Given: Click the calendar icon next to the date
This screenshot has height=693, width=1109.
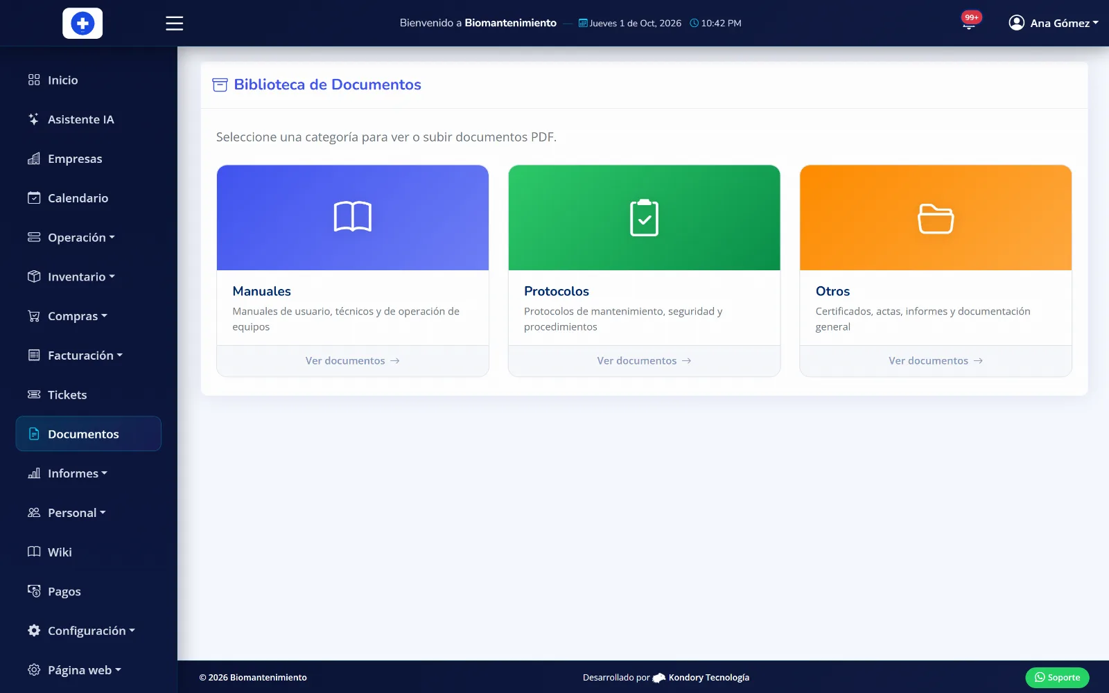Looking at the screenshot, I should [x=583, y=23].
